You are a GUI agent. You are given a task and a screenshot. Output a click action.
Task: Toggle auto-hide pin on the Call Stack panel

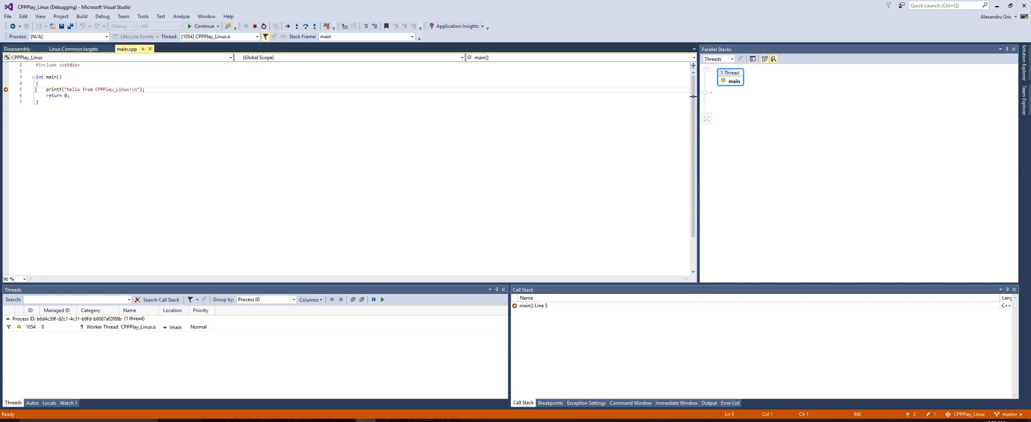[1007, 290]
